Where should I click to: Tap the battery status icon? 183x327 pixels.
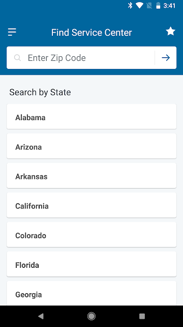point(158,6)
